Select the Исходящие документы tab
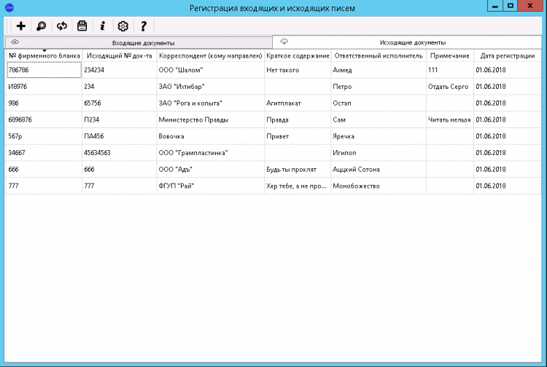The height and width of the screenshot is (367, 547). coord(407,42)
